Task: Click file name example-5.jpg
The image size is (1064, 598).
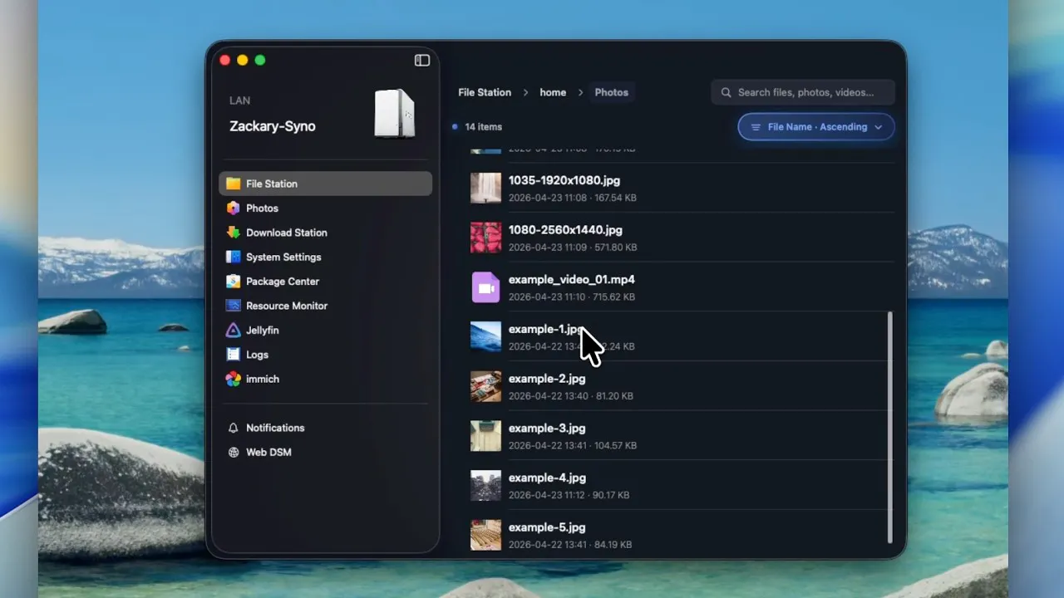Action: pos(547,527)
